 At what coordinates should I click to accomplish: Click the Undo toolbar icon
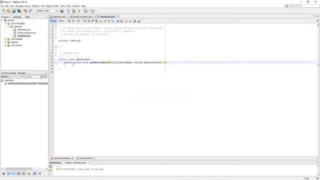25,11
